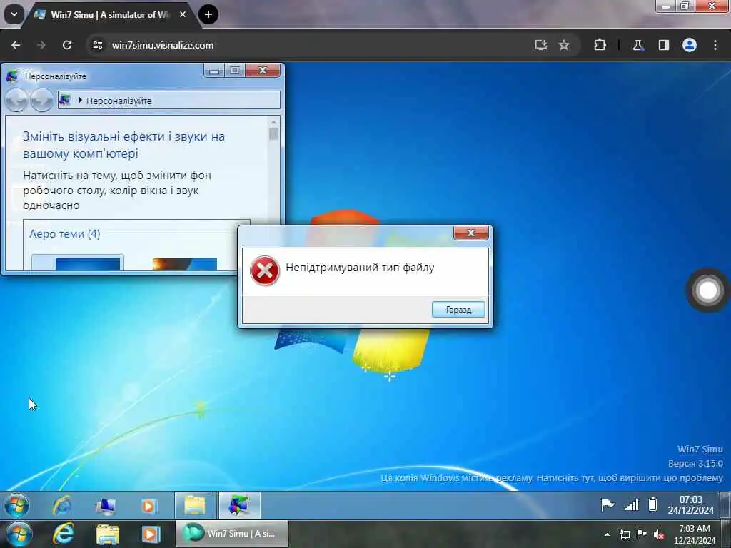Click the Аеро теми (4) heading
This screenshot has height=548, width=731.
click(x=65, y=234)
